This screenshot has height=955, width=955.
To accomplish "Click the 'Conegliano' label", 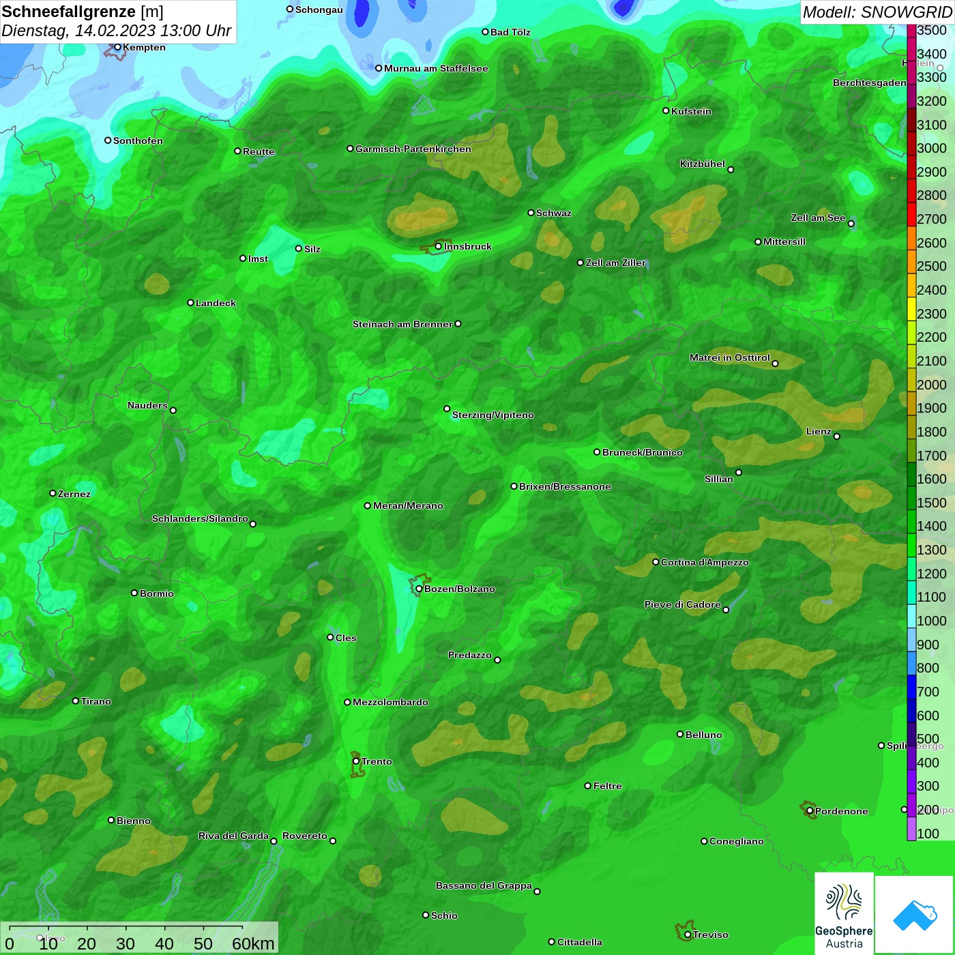I will tap(737, 841).
